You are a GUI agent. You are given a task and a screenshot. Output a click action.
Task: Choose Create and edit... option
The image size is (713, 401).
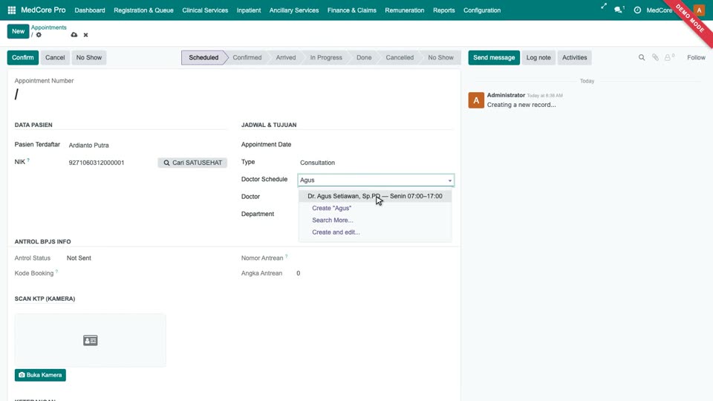click(336, 232)
